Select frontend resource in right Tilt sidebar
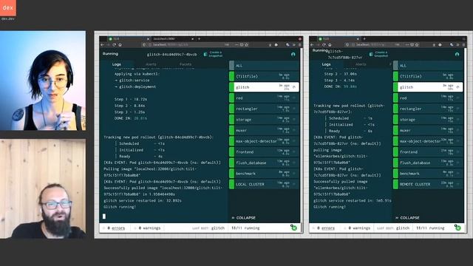This screenshot has height=266, width=473. pyautogui.click(x=428, y=152)
